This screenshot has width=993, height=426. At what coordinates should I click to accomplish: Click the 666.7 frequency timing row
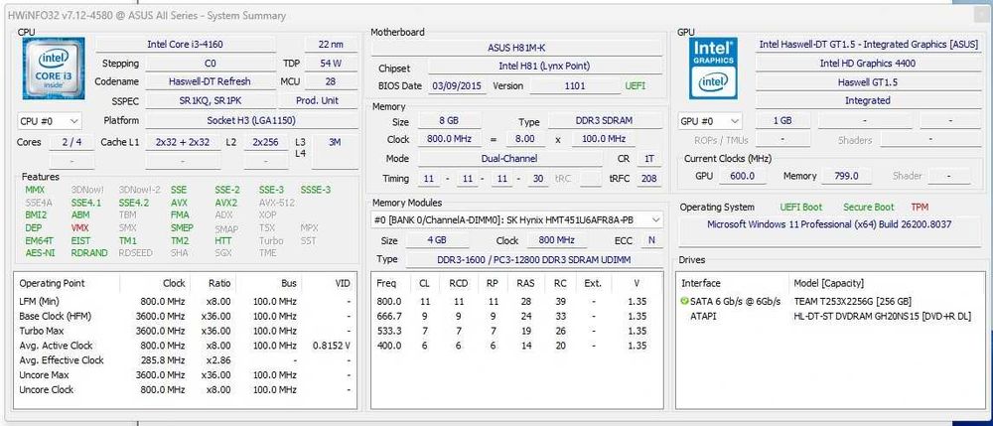(516, 316)
